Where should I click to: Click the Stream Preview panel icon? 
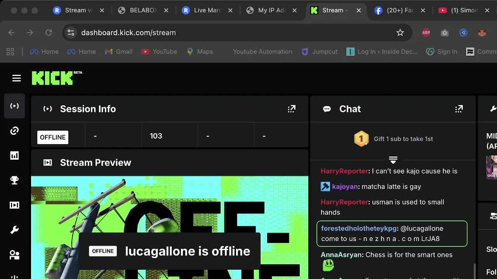coord(47,162)
